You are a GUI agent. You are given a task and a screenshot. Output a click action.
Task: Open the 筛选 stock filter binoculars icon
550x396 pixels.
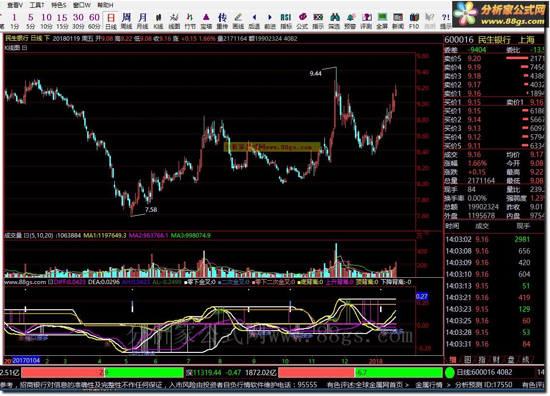coord(334,21)
